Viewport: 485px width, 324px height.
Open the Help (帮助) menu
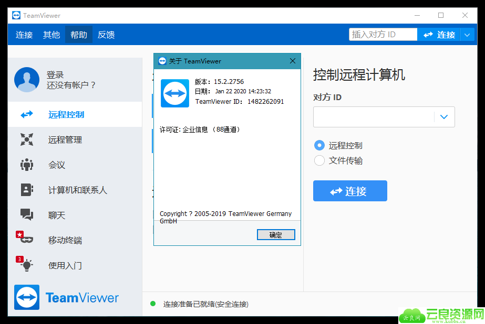pyautogui.click(x=79, y=35)
